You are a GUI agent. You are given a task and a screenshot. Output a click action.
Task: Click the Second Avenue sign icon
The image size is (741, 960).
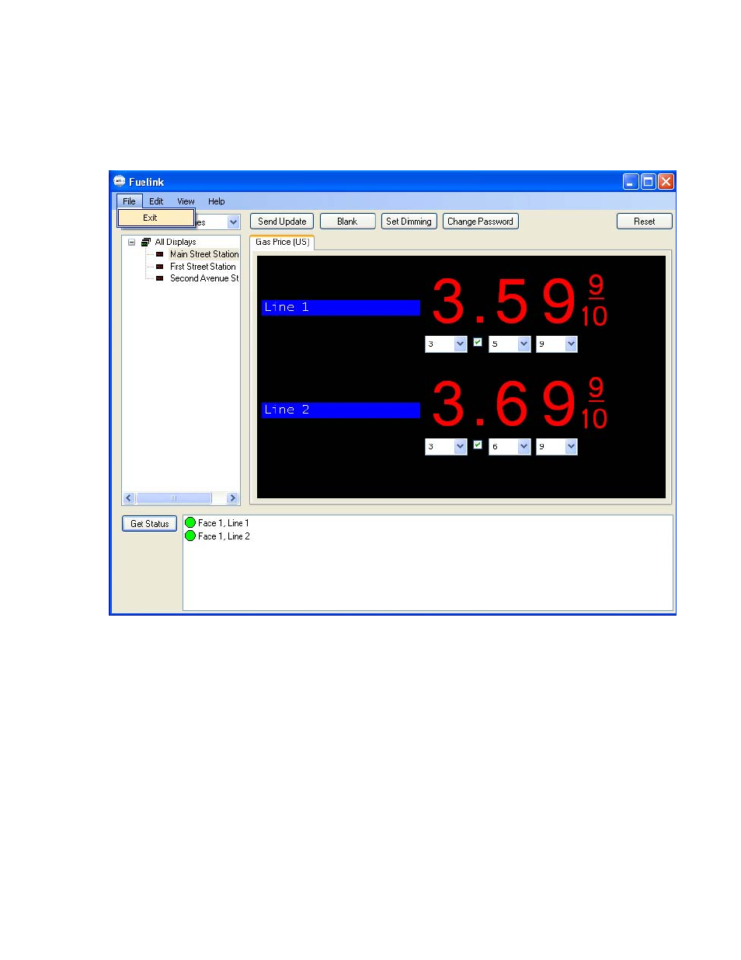click(x=159, y=278)
